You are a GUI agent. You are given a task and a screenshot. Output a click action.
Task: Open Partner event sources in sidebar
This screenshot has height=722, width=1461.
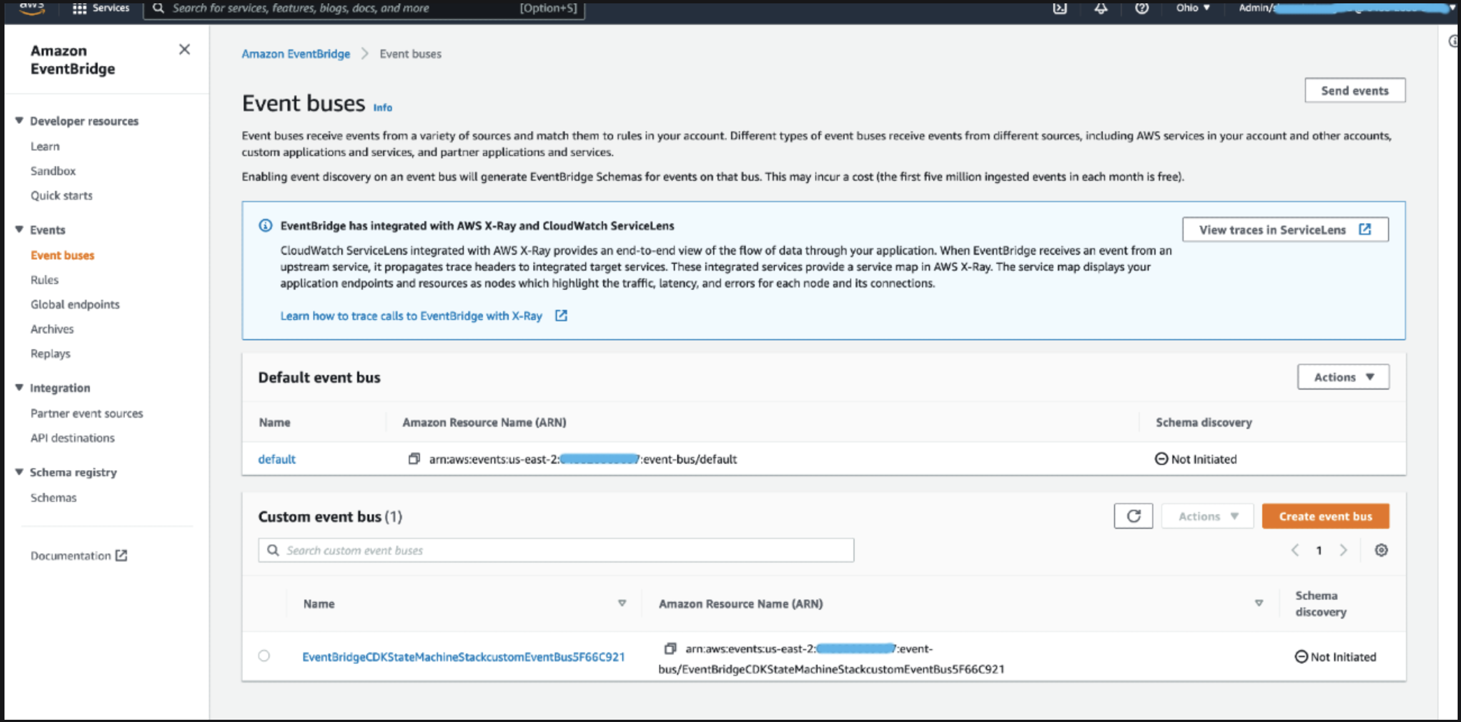(x=87, y=413)
